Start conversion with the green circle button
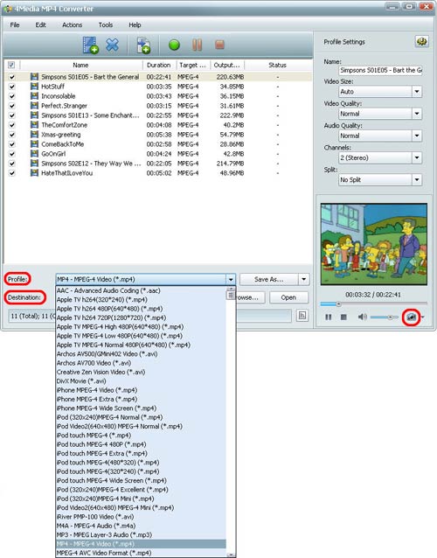This screenshot has height=558, width=437. click(x=174, y=45)
